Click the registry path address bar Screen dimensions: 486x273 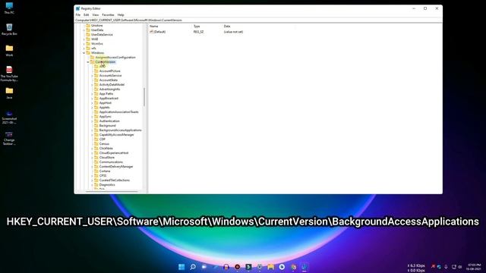pos(258,20)
